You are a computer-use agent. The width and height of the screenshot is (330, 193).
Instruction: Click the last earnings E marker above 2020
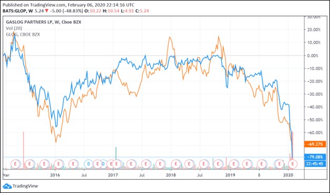pyautogui.click(x=293, y=164)
